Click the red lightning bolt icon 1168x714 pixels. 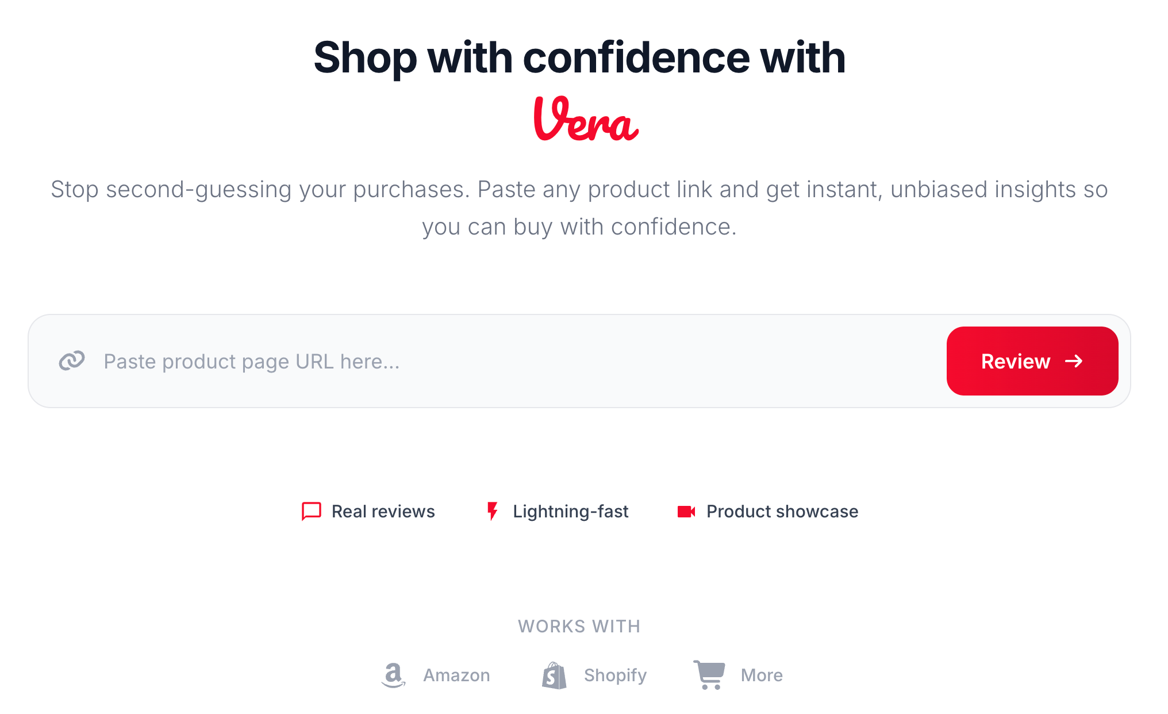tap(492, 511)
